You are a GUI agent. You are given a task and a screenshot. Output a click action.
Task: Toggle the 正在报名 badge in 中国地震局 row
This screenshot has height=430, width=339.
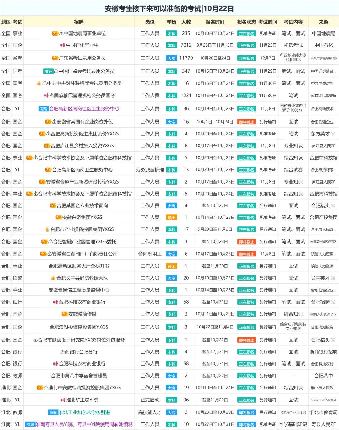point(247,33)
